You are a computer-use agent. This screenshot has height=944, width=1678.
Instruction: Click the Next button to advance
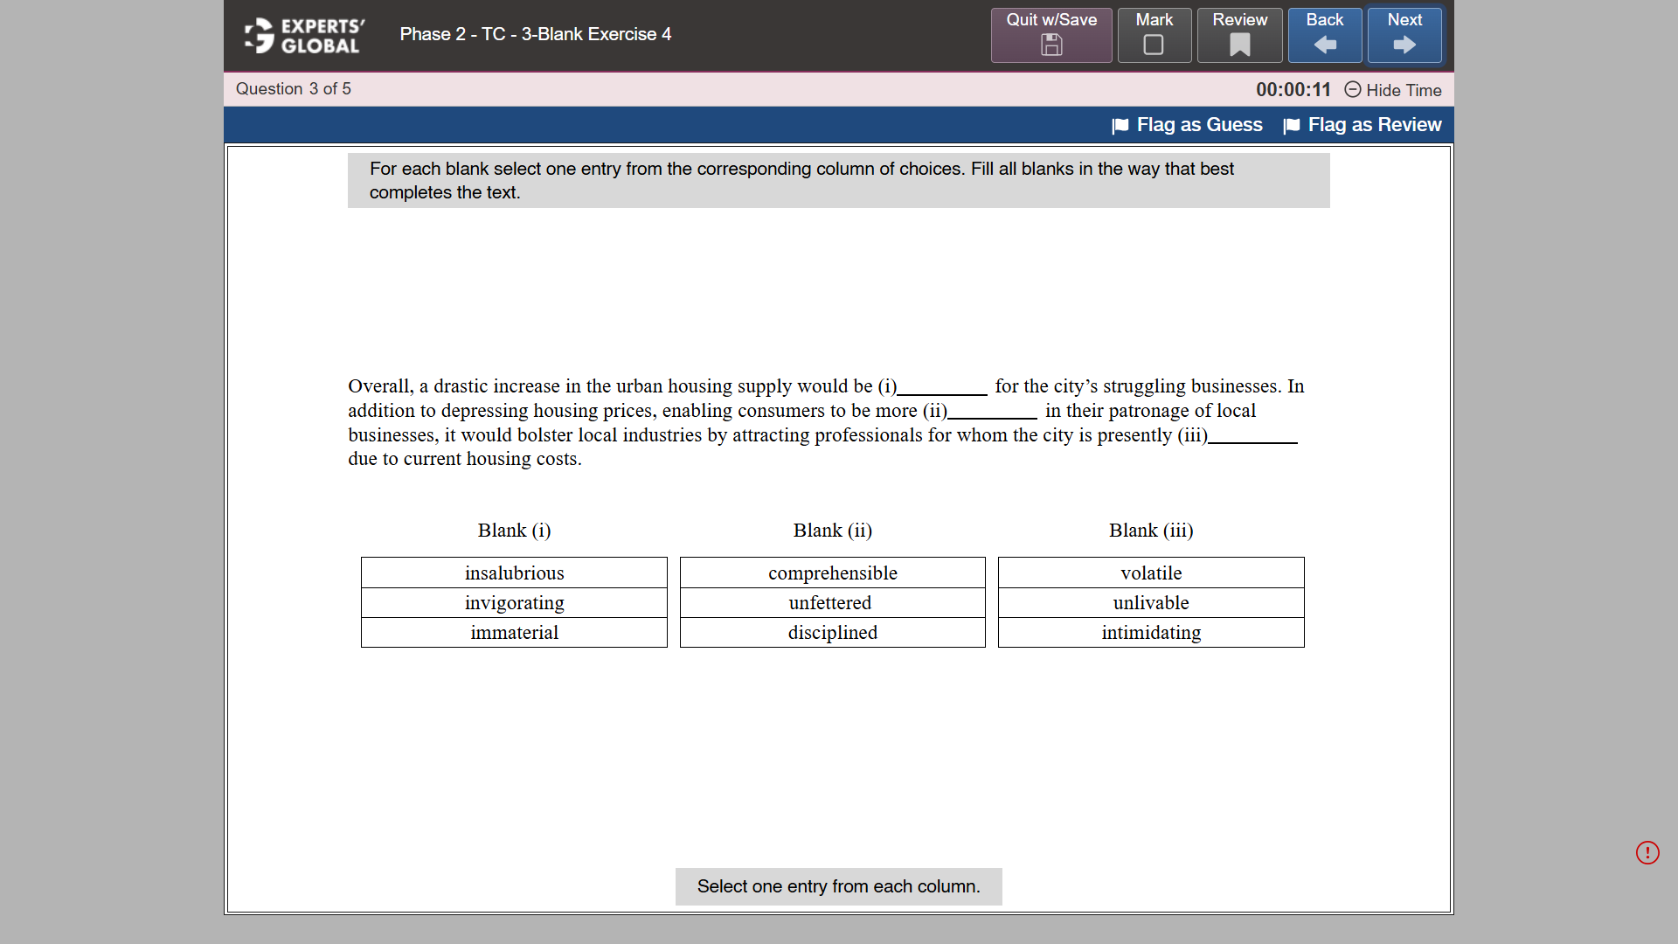click(x=1404, y=35)
